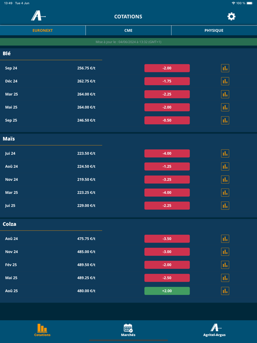Check the Wi-Fi indicator in status bar

click(233, 3)
